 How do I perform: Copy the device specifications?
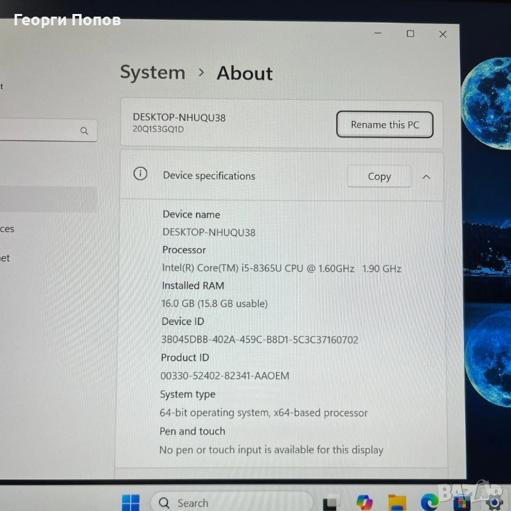(379, 176)
